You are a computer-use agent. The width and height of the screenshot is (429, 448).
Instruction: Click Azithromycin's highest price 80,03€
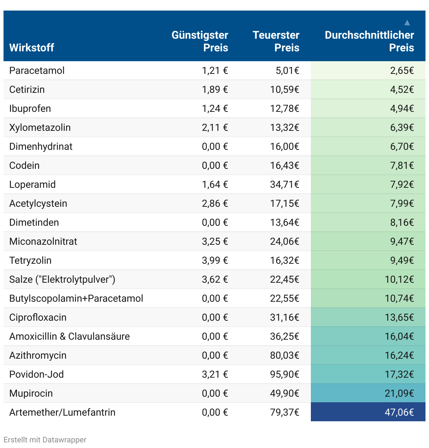284,355
